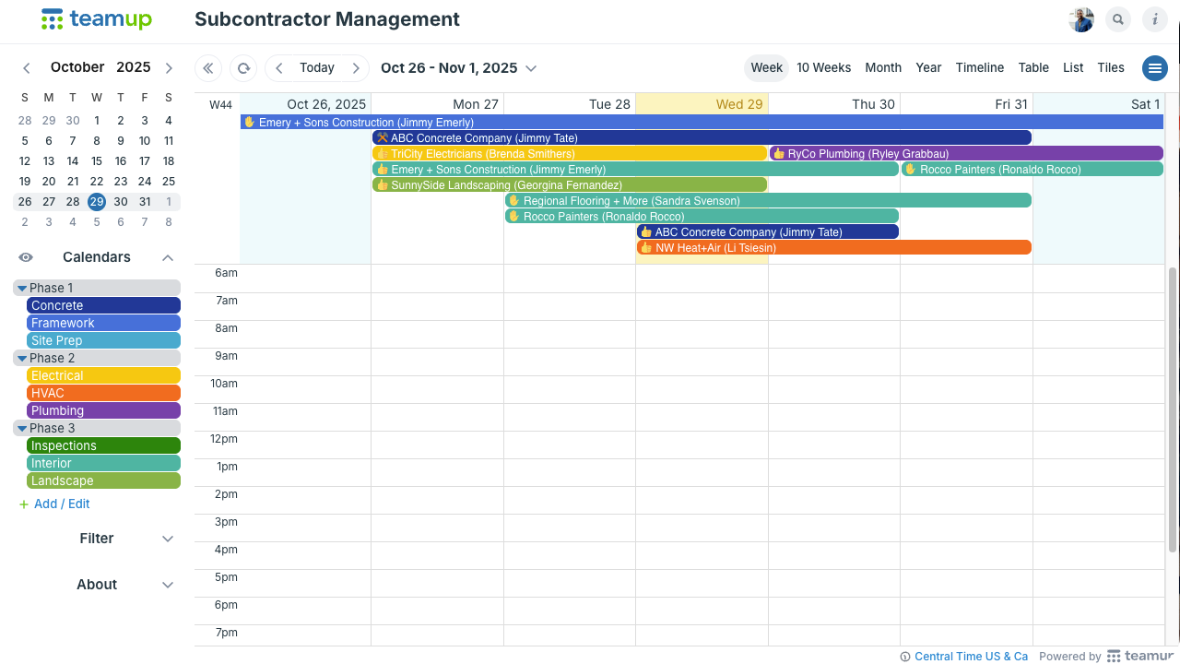Click the HVAC orange color bar

[x=103, y=394]
